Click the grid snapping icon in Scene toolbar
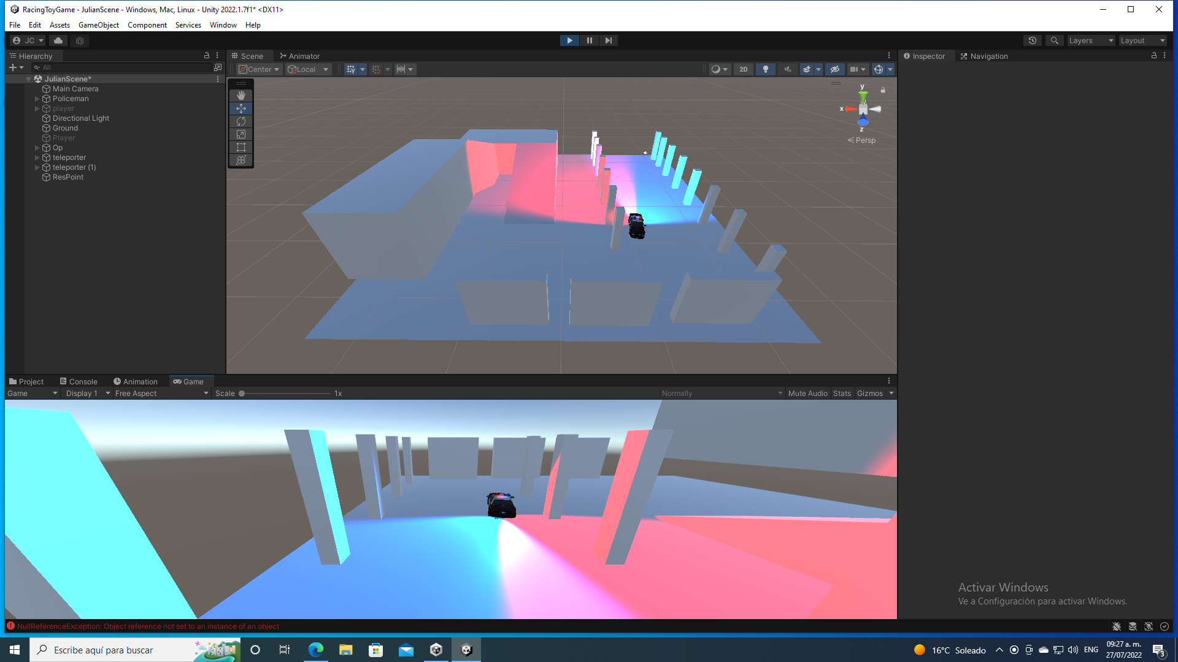Screen dimensions: 1178x662 (x=376, y=69)
